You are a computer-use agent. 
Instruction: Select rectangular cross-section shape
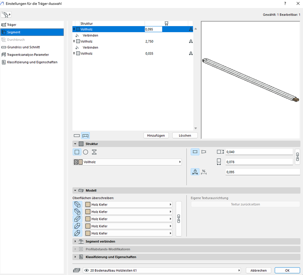click(77, 152)
